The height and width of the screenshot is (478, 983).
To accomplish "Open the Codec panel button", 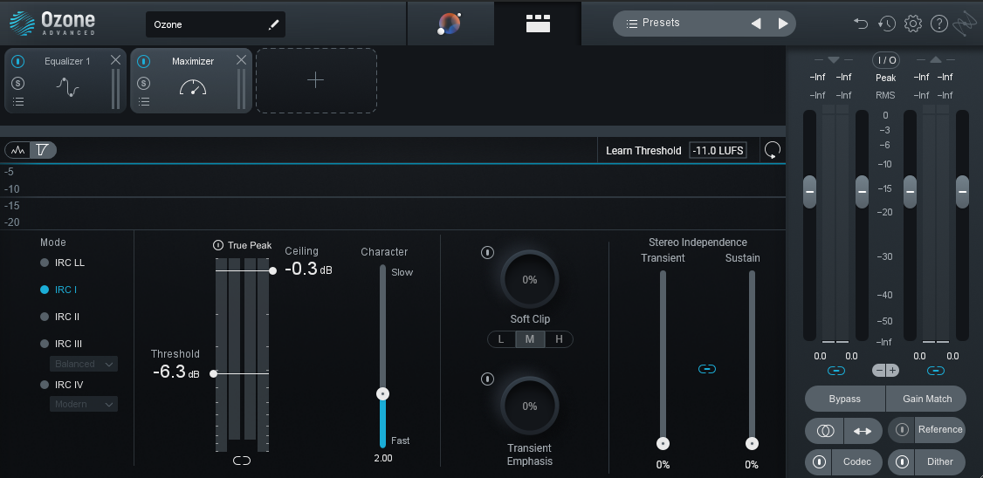I will tap(857, 461).
